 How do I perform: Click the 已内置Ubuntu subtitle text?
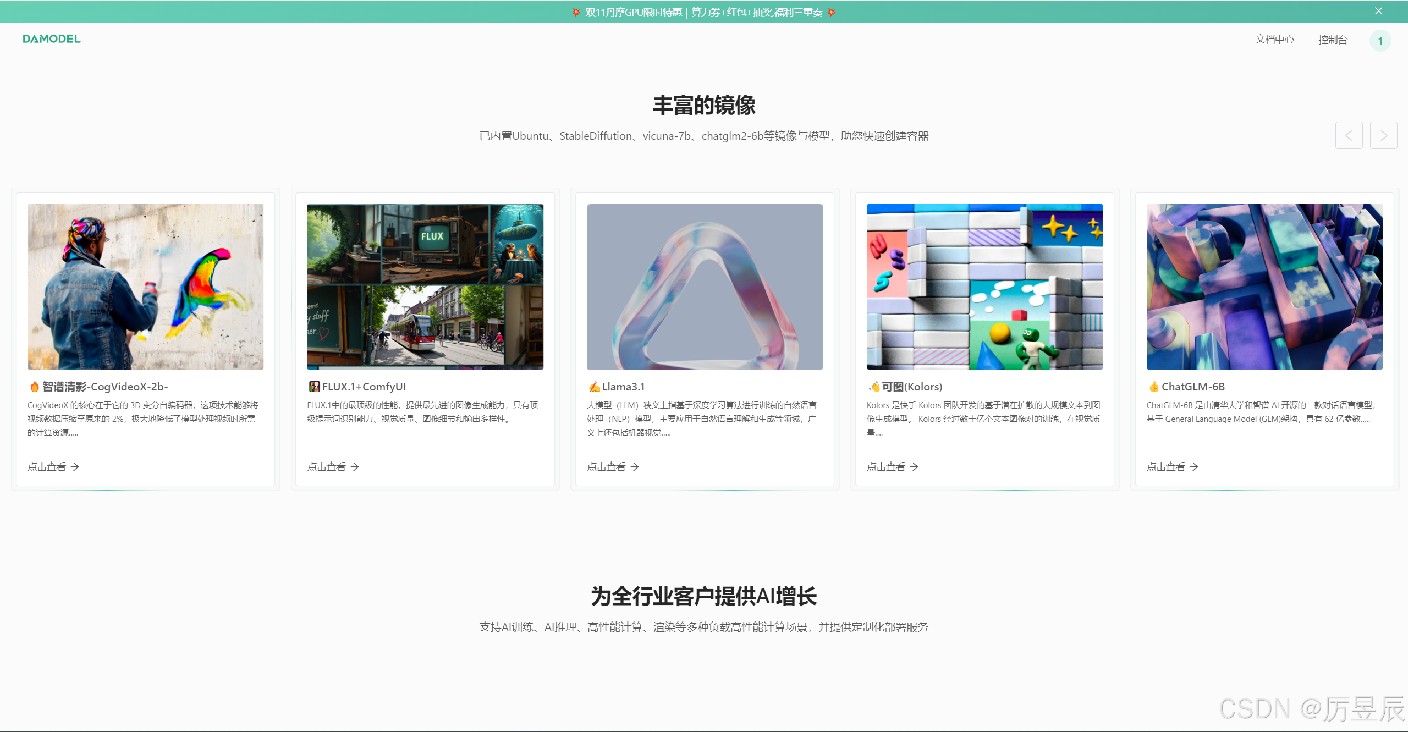704,136
